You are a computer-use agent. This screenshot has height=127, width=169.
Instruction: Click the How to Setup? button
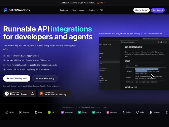(142, 10)
